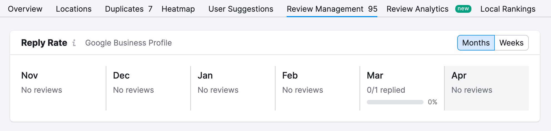Open the Overview tab

(x=25, y=9)
